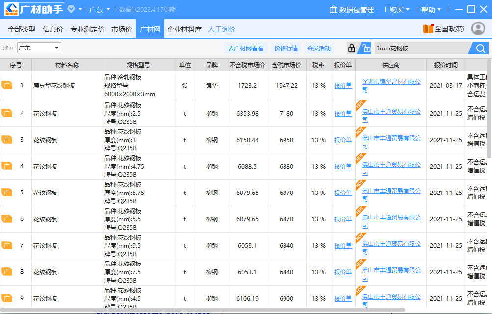This screenshot has height=314, width=492.
Task: Select the price cell 1947.22
Action: tap(286, 86)
